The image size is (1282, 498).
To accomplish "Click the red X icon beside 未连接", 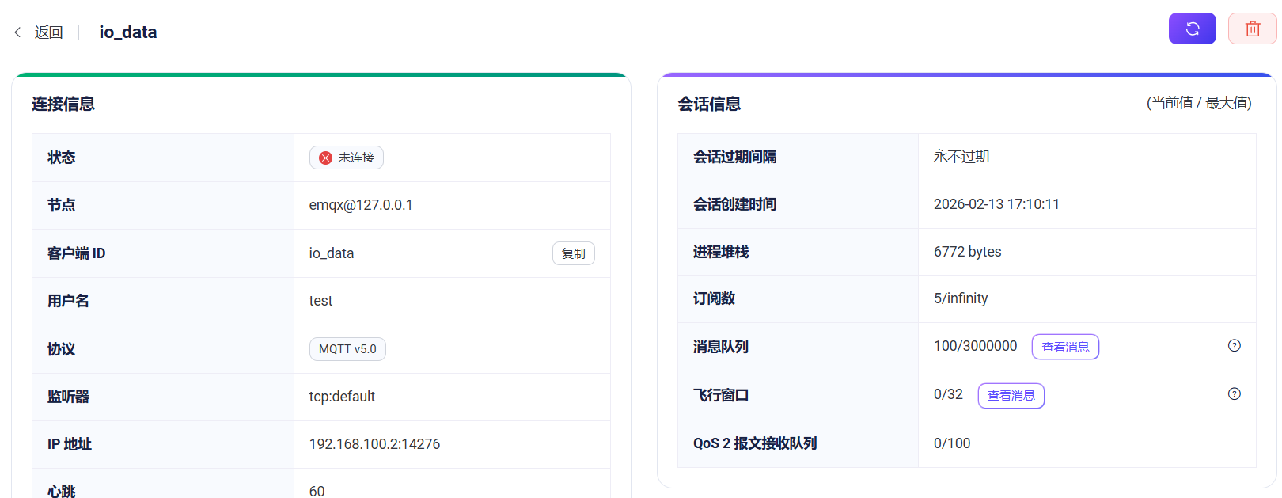I will click(x=325, y=158).
